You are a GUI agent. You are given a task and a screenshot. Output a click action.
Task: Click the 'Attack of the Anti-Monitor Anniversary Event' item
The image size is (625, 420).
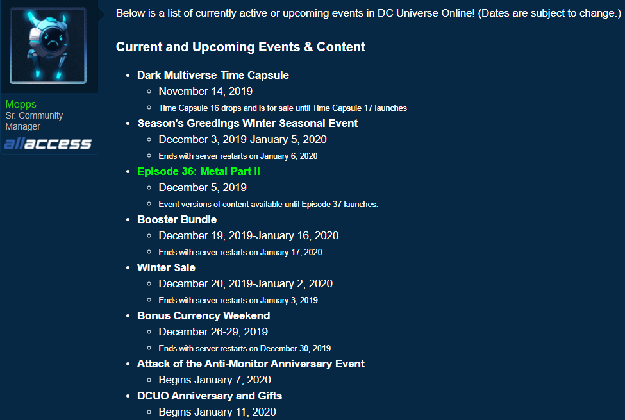click(251, 364)
